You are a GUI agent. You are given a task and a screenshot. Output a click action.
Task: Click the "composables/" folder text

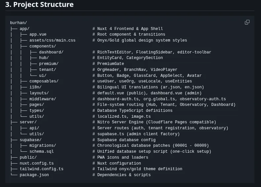click(x=44, y=81)
